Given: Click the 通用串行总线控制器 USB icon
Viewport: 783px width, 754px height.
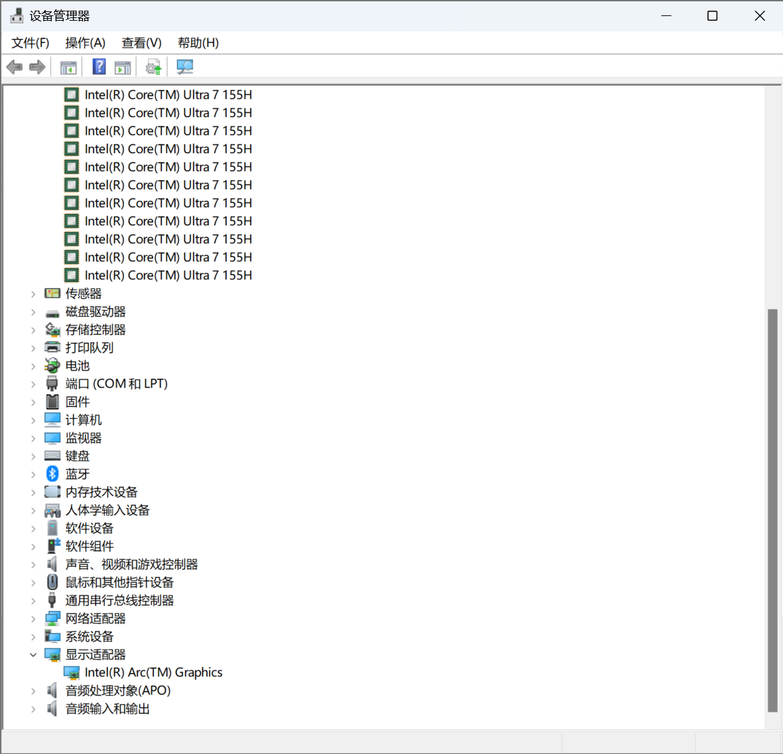Looking at the screenshot, I should point(52,600).
